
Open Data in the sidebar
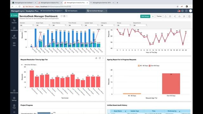point(14,44)
